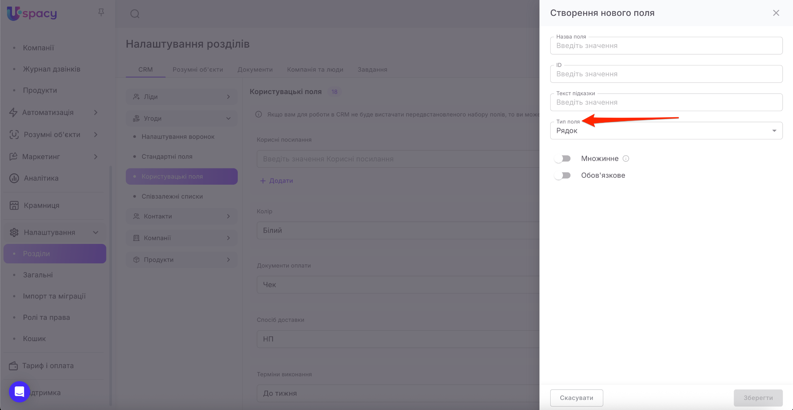Click the Аналітика chart icon
This screenshot has width=793, height=410.
(14, 178)
